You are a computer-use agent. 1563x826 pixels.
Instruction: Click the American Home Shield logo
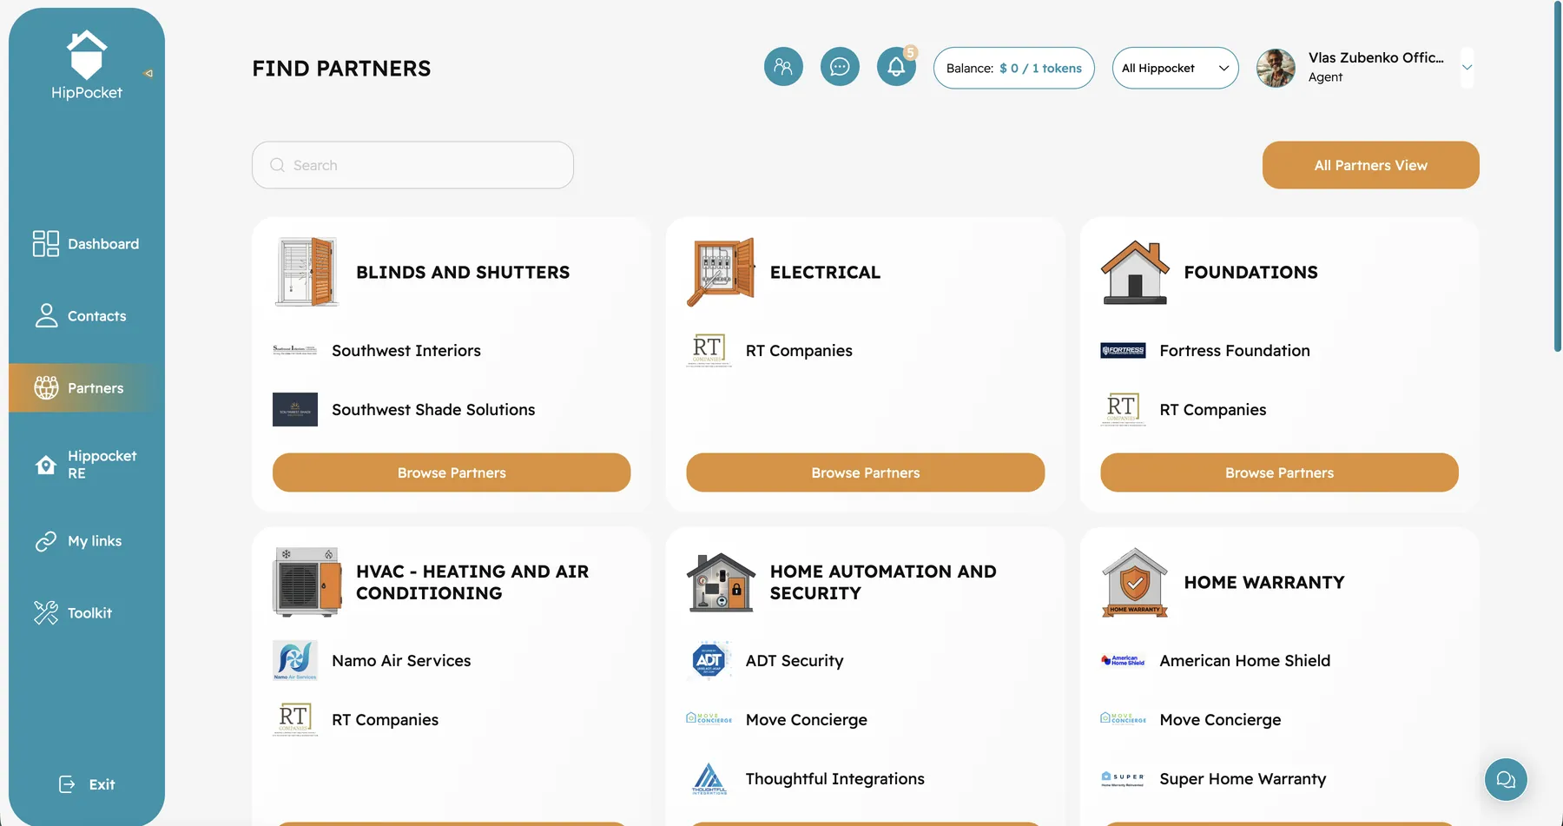pyautogui.click(x=1123, y=660)
